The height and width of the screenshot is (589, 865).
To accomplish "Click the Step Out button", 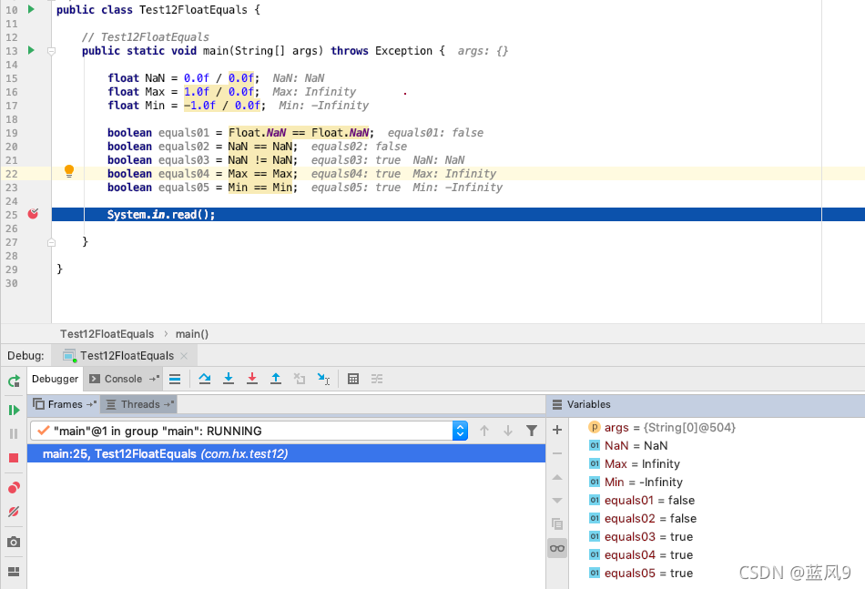I will click(x=276, y=379).
